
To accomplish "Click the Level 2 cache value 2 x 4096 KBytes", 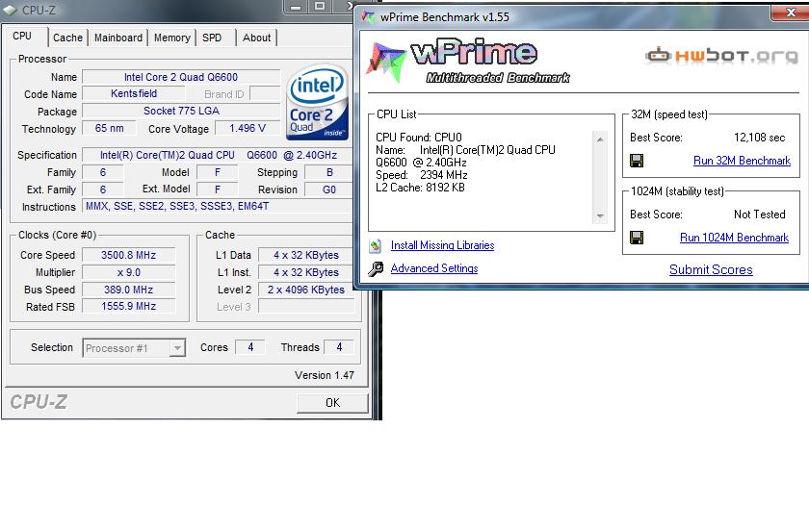I will click(306, 290).
